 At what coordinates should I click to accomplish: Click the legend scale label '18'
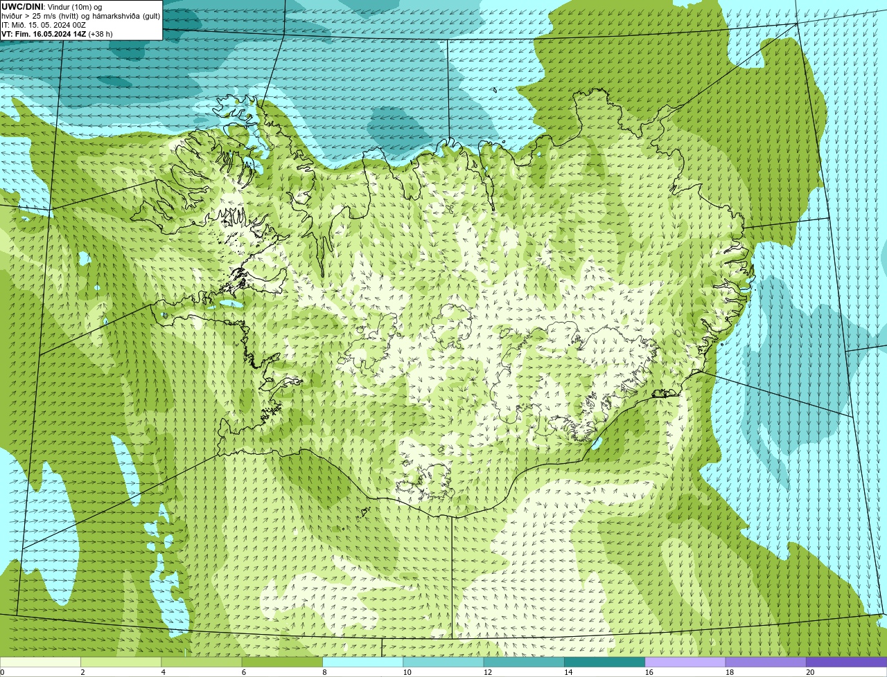(730, 672)
